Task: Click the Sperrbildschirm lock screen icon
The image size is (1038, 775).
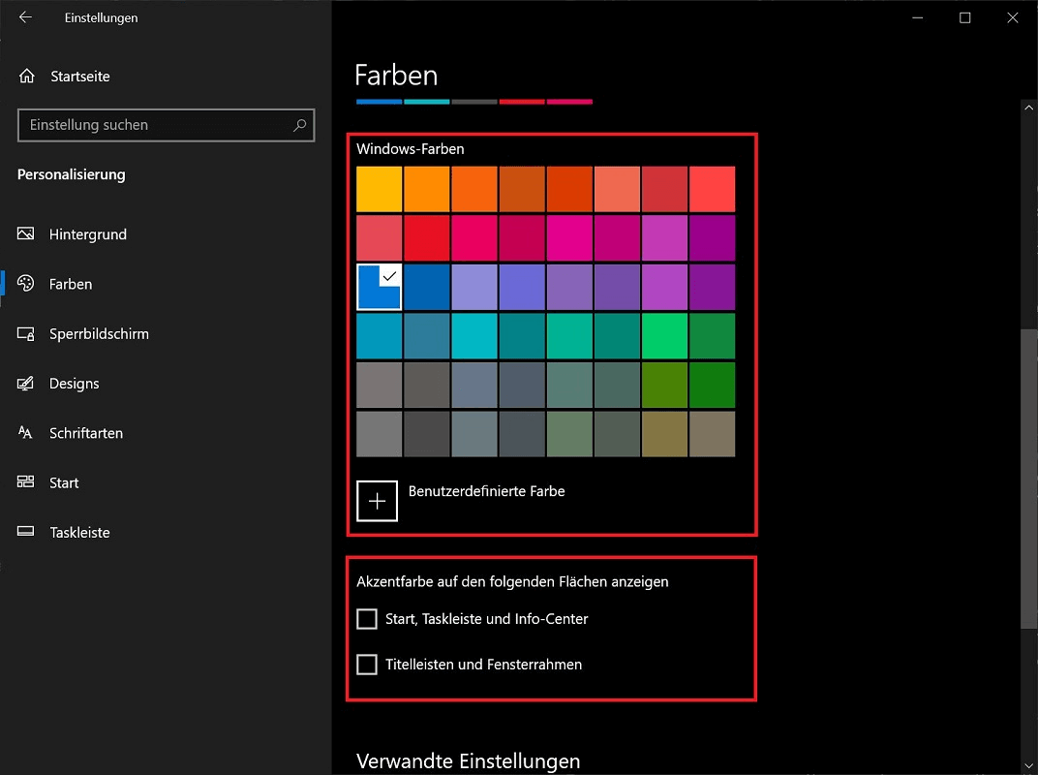Action: (x=26, y=333)
